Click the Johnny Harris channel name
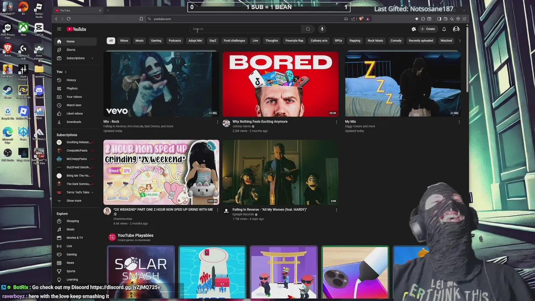The image size is (535, 301). coord(242,126)
